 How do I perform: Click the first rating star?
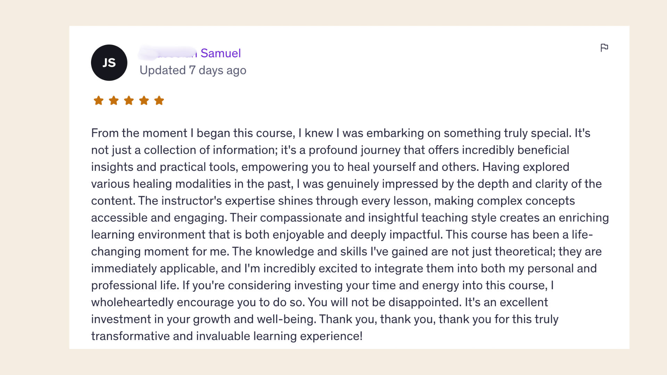click(x=99, y=101)
